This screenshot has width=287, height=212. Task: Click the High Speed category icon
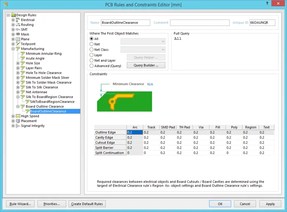tap(18, 116)
